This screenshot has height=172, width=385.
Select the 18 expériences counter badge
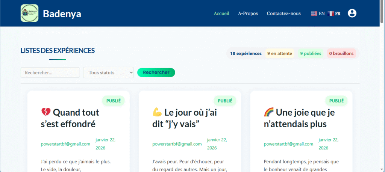tap(246, 54)
